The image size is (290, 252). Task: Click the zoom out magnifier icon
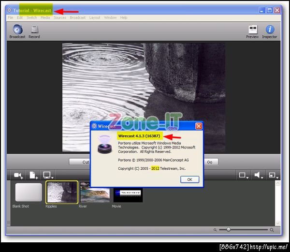coord(215,230)
